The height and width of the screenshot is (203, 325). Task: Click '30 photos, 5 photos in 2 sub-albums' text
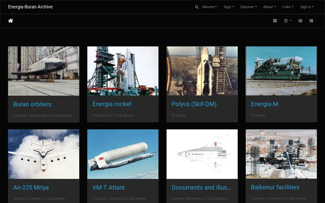click(x=39, y=199)
